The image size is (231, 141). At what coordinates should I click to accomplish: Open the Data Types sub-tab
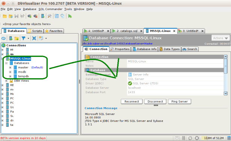(x=170, y=49)
